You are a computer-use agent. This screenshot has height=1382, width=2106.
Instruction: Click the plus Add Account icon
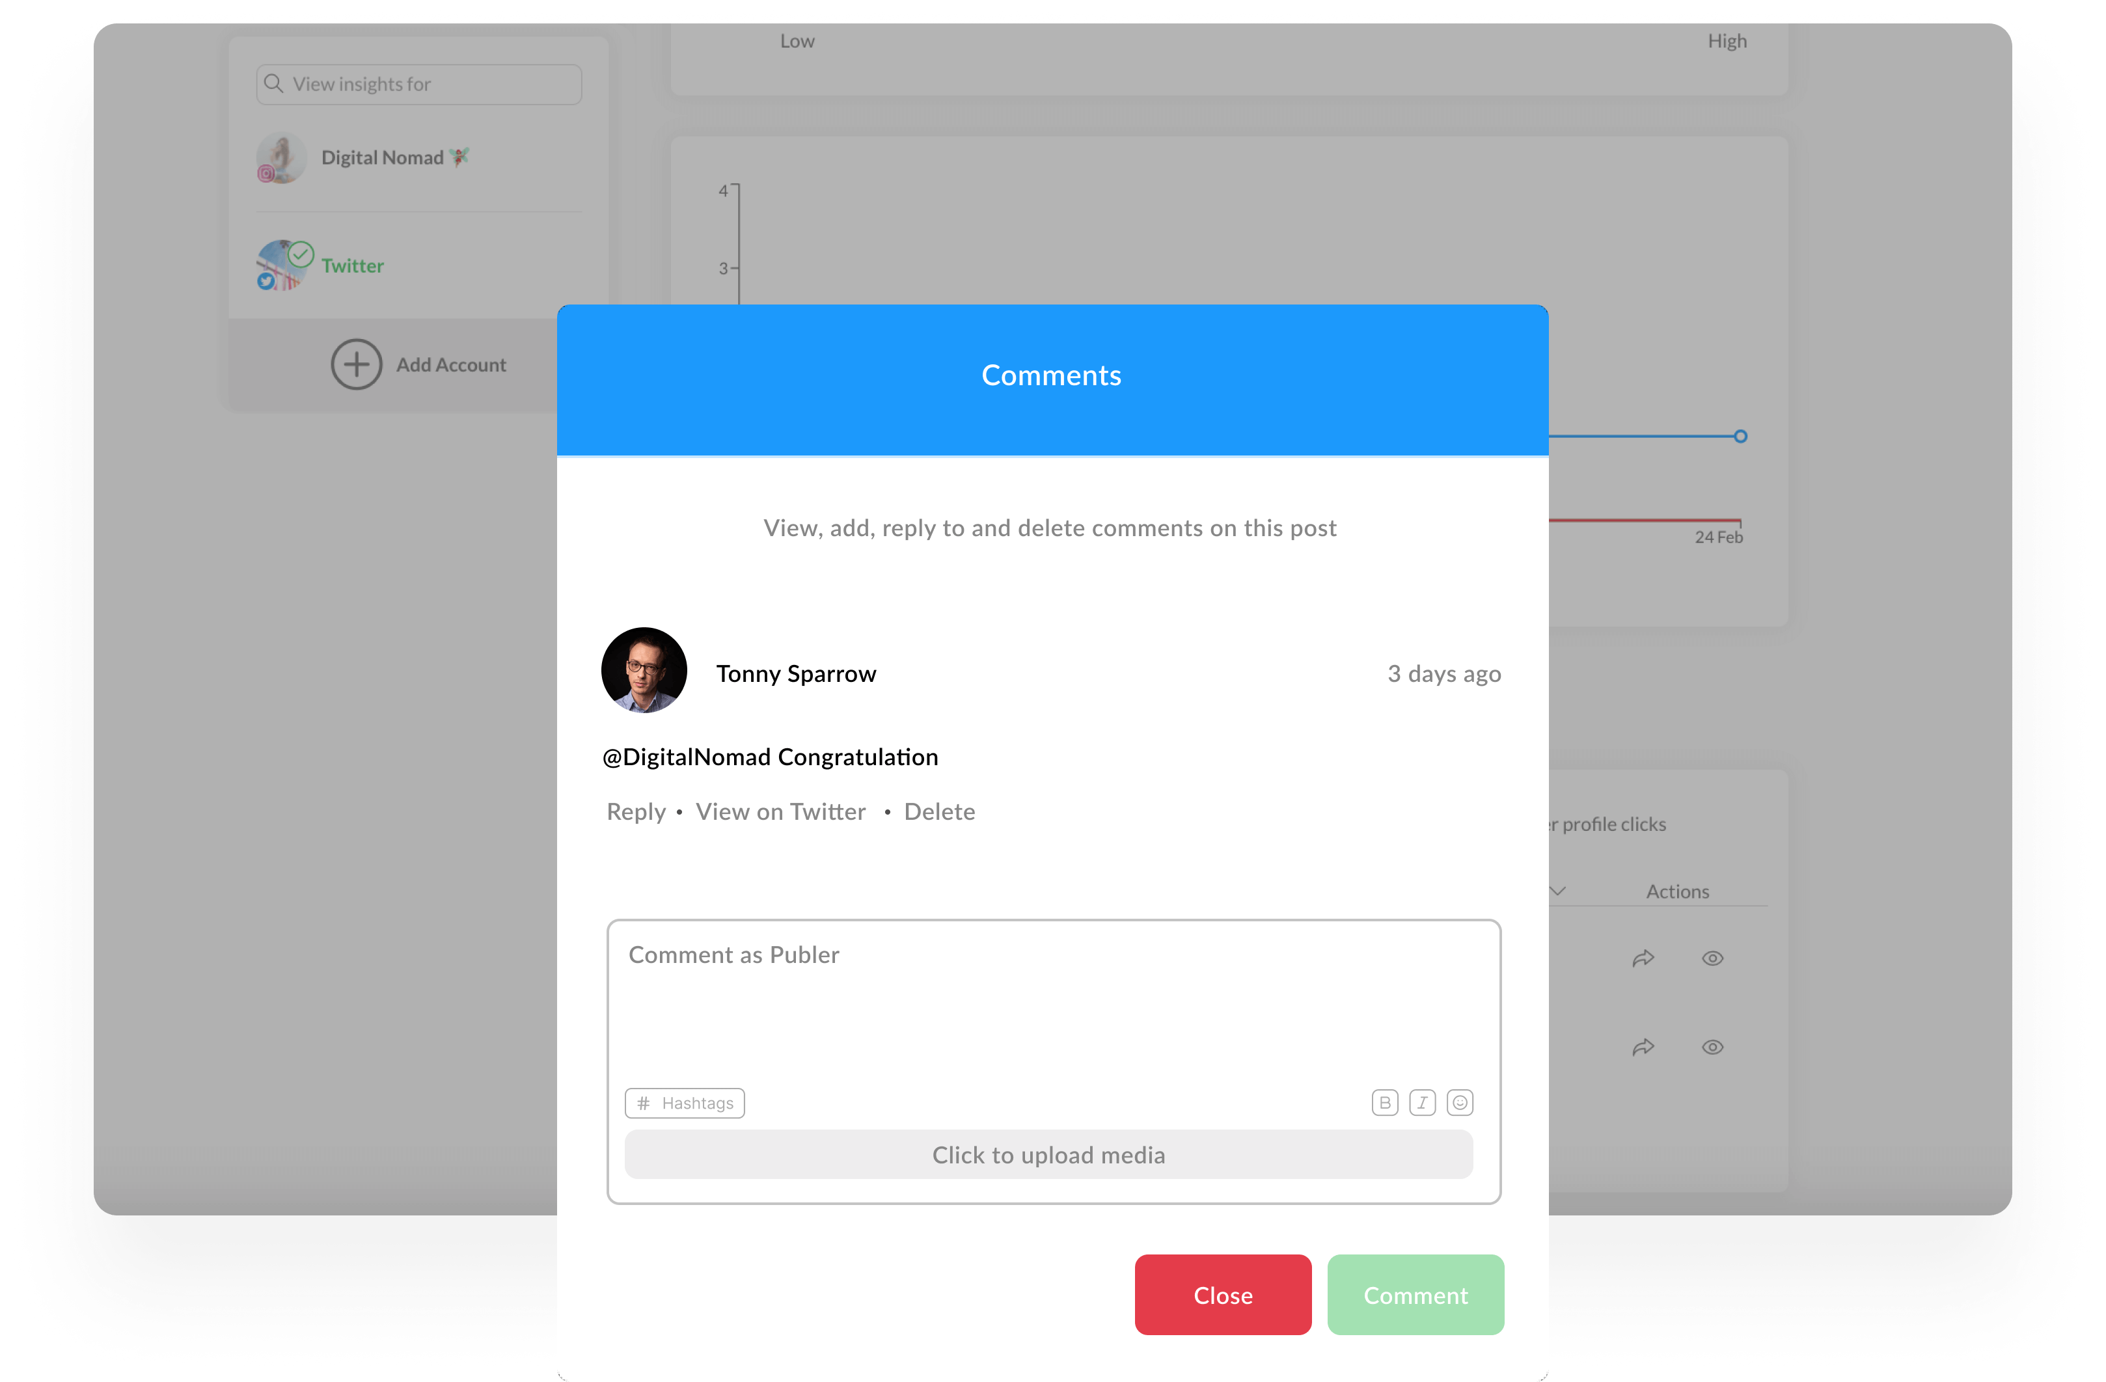355,362
